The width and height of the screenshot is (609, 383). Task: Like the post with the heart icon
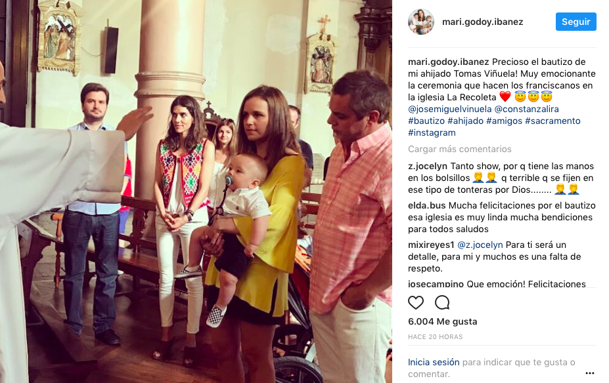click(x=416, y=302)
